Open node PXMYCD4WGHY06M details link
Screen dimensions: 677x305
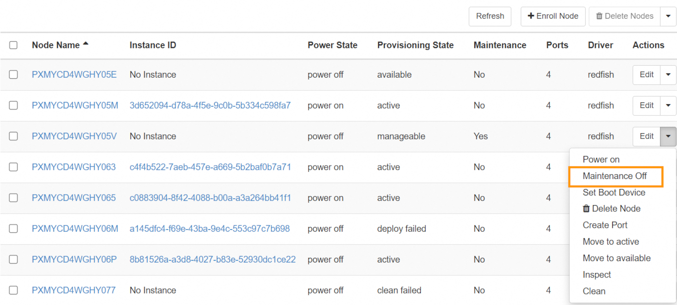pyautogui.click(x=75, y=229)
